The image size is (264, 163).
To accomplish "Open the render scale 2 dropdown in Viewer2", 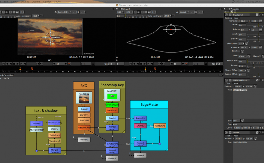I will 154,12.
